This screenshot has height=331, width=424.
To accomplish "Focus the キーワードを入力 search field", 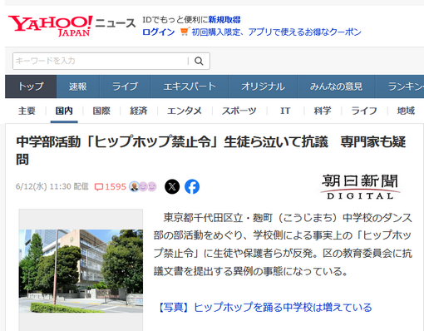I will (101, 61).
